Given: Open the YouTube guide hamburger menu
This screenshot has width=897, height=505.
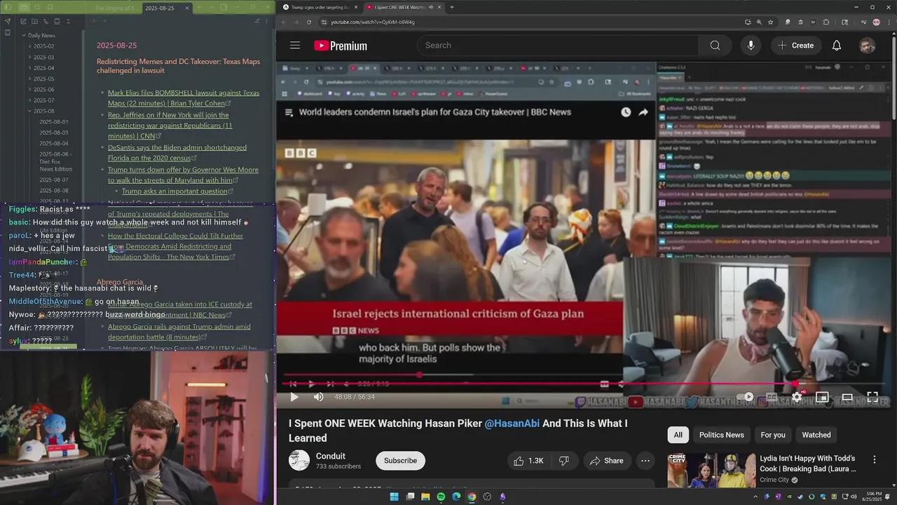Looking at the screenshot, I should pyautogui.click(x=295, y=46).
